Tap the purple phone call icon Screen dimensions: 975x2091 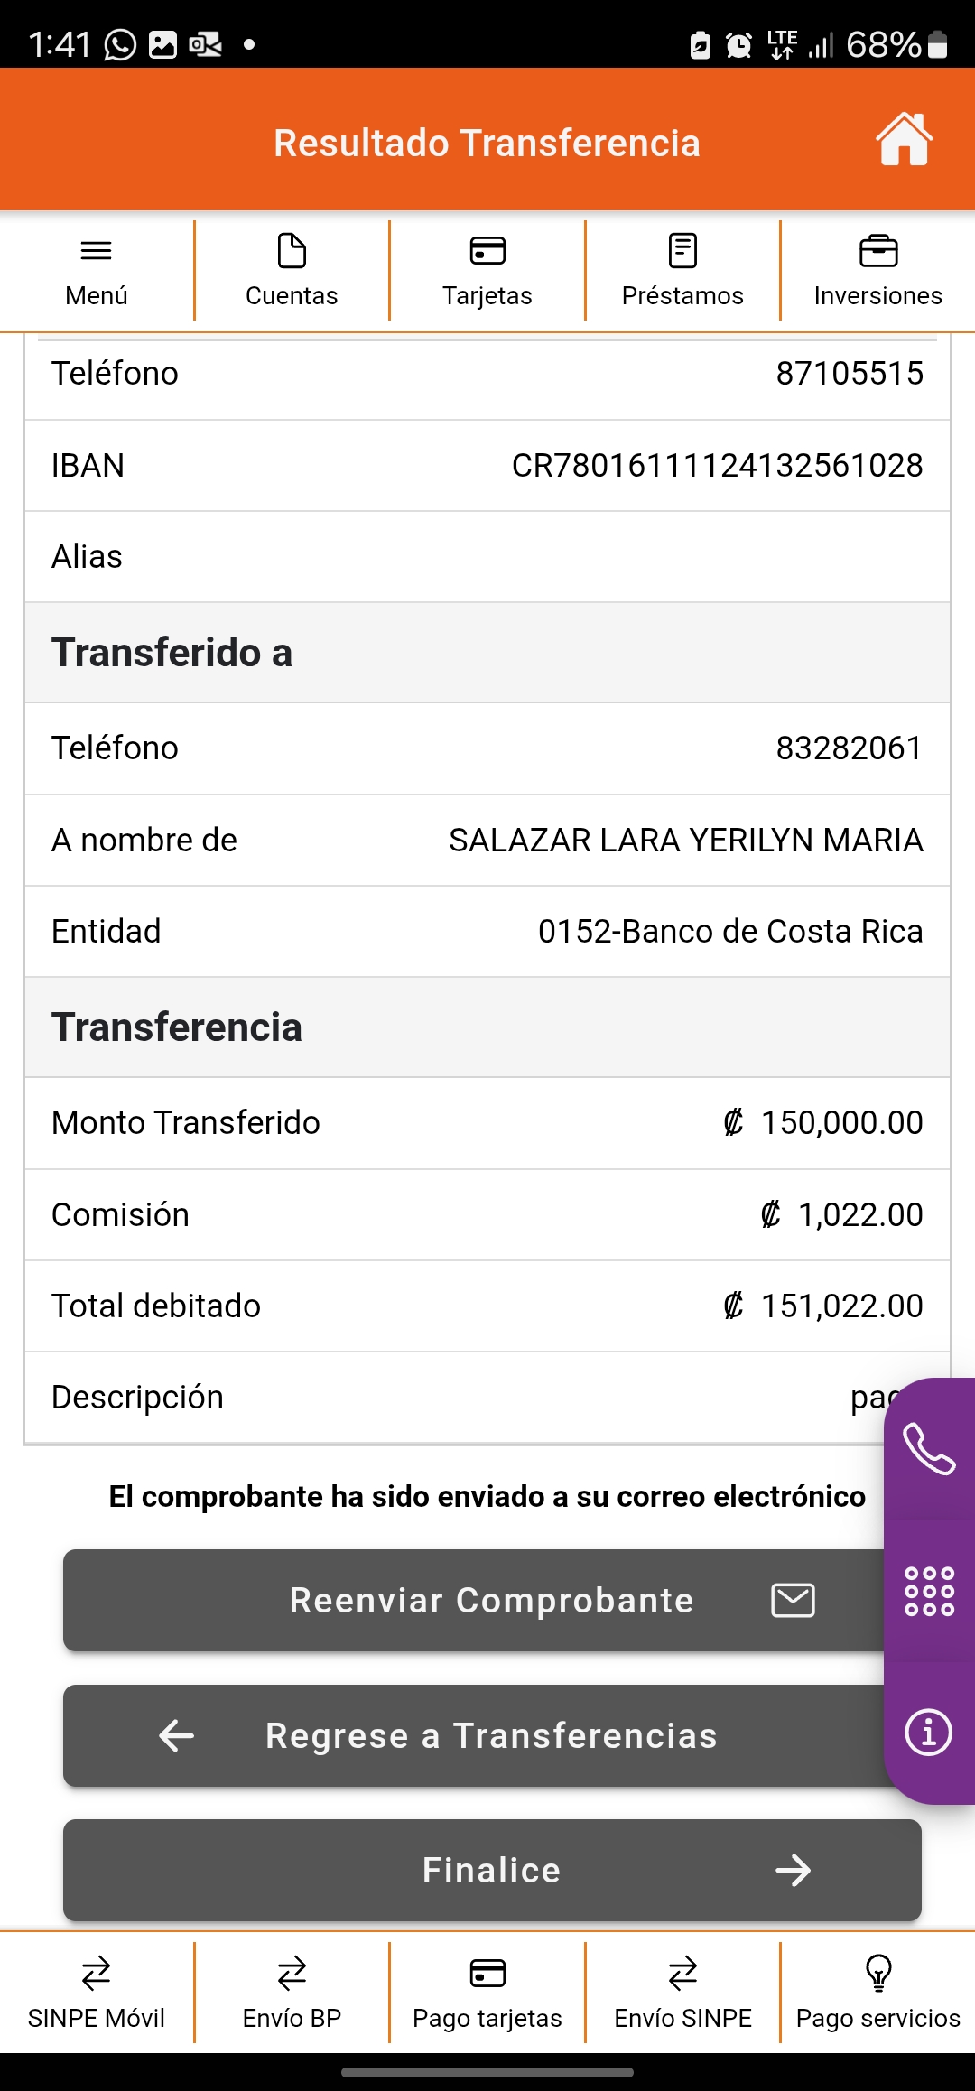click(929, 1448)
